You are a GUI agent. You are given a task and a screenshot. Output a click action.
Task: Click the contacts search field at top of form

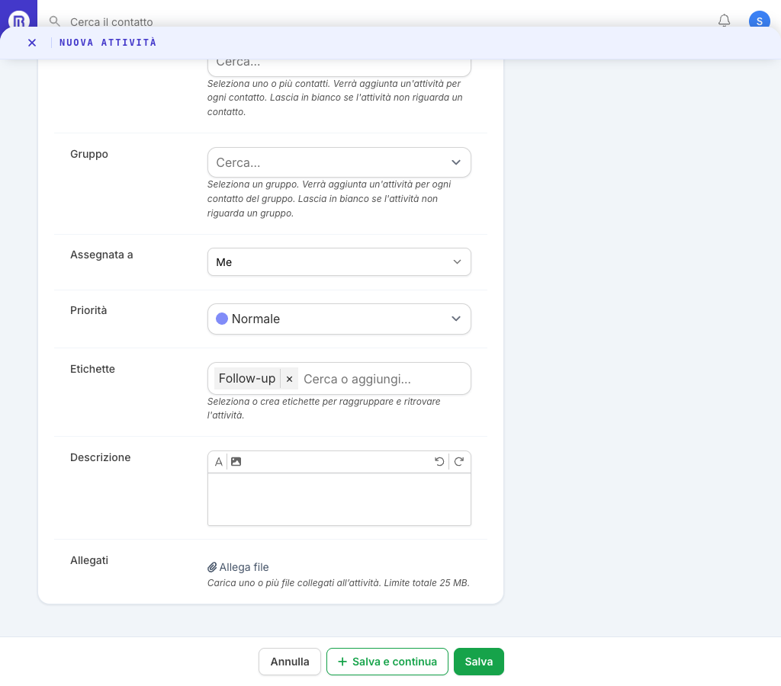click(339, 67)
